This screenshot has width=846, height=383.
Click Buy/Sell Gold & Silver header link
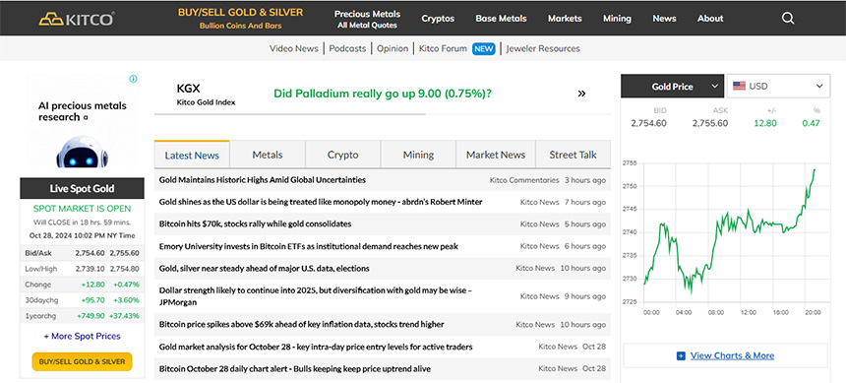[241, 19]
